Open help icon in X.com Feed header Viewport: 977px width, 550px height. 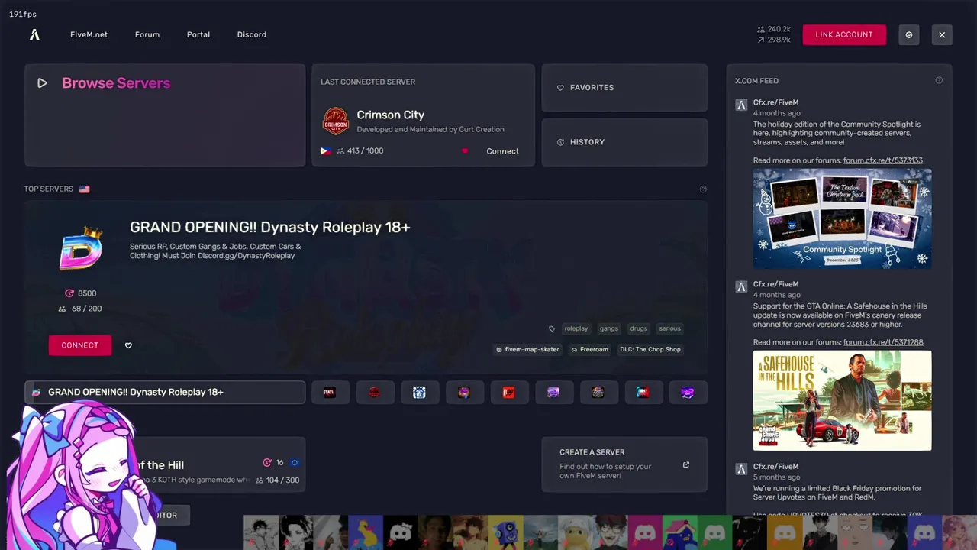(939, 80)
